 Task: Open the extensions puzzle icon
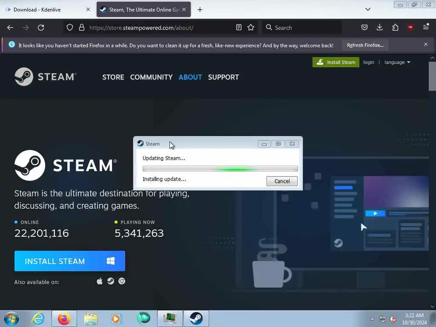coord(395,27)
